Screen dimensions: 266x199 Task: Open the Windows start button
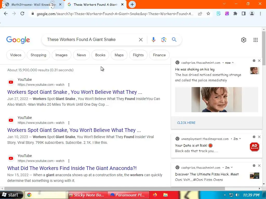tap(11, 195)
